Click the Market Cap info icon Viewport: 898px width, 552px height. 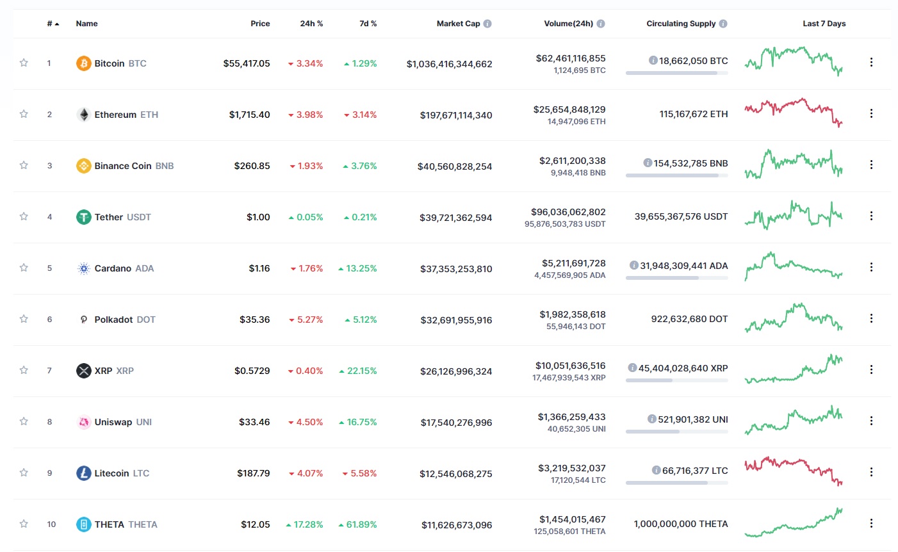pyautogui.click(x=487, y=24)
